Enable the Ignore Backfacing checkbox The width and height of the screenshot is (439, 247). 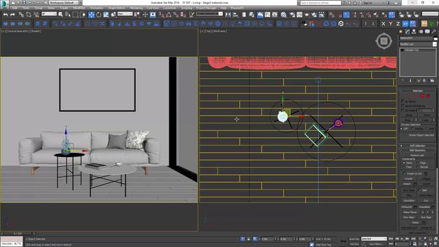click(403, 106)
